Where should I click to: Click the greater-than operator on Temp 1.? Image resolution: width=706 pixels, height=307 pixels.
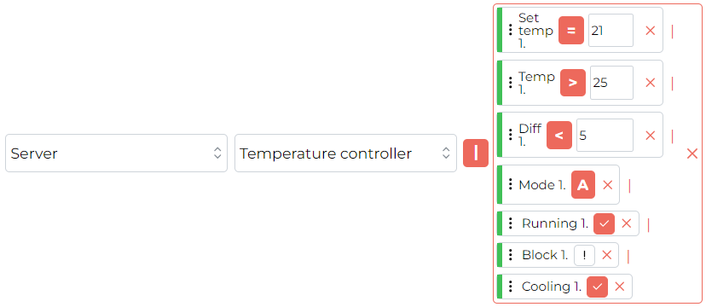point(573,83)
